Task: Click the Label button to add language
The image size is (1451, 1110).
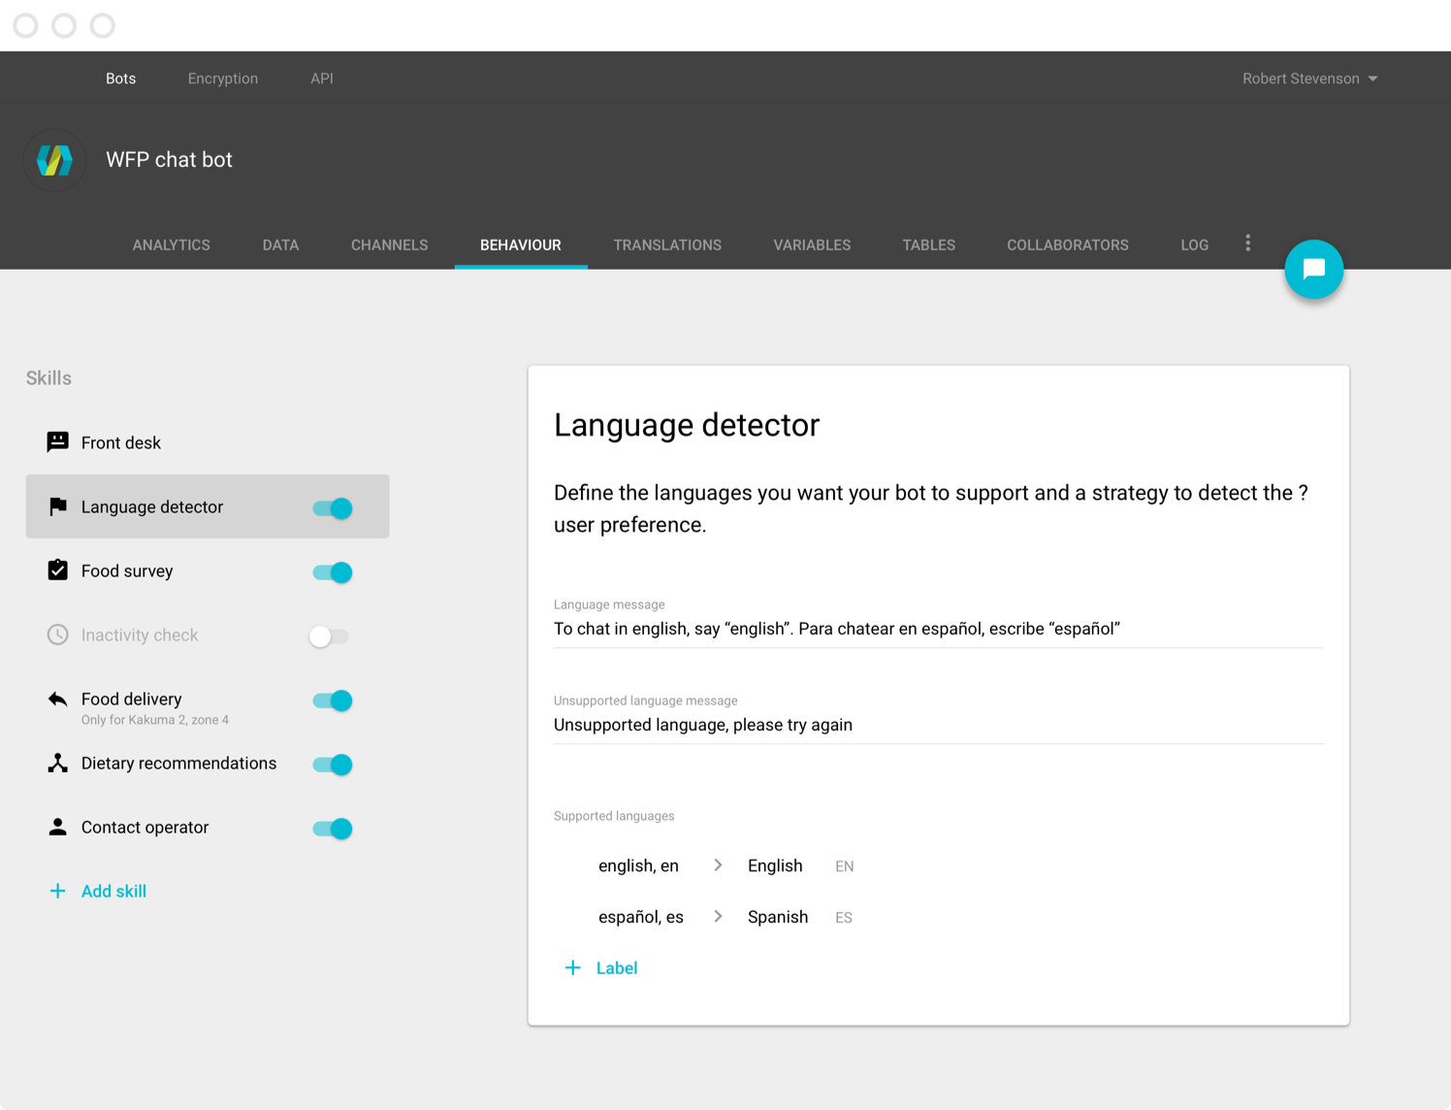Action: pos(616,967)
